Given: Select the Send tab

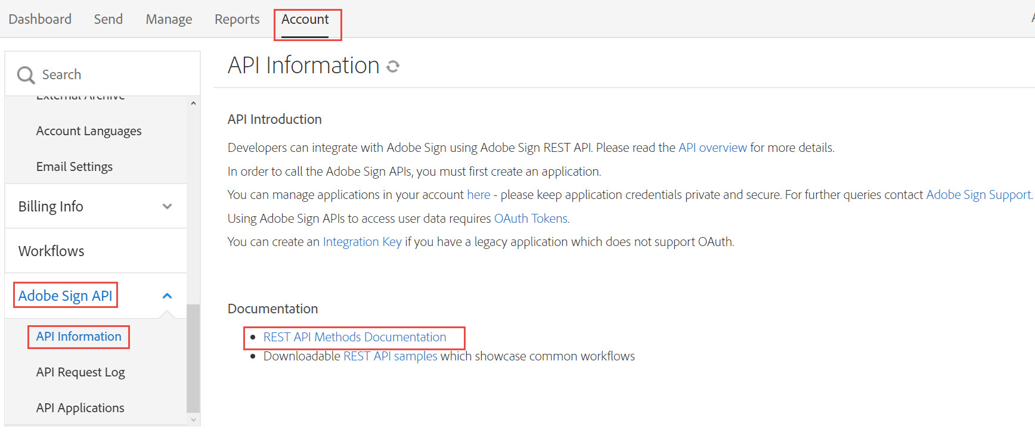Looking at the screenshot, I should [x=108, y=19].
